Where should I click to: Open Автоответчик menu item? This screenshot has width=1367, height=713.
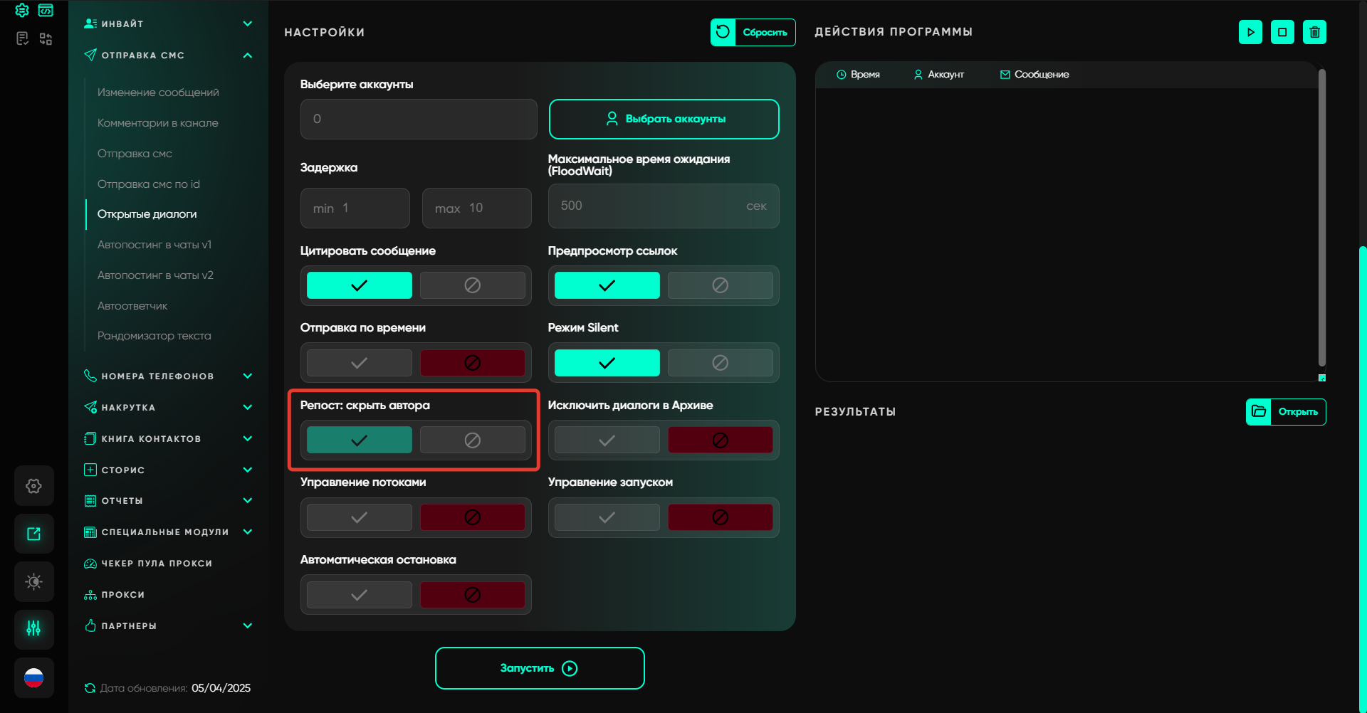click(x=132, y=306)
